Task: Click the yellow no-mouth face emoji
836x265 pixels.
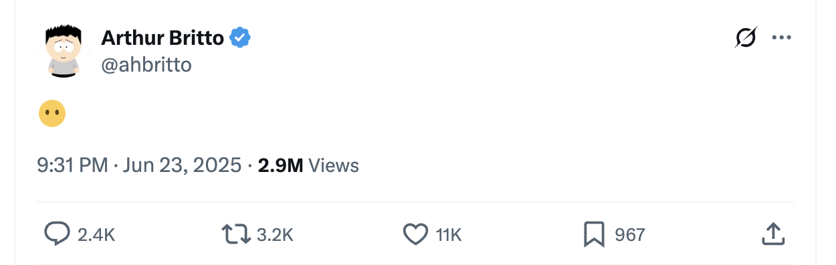Action: (51, 114)
